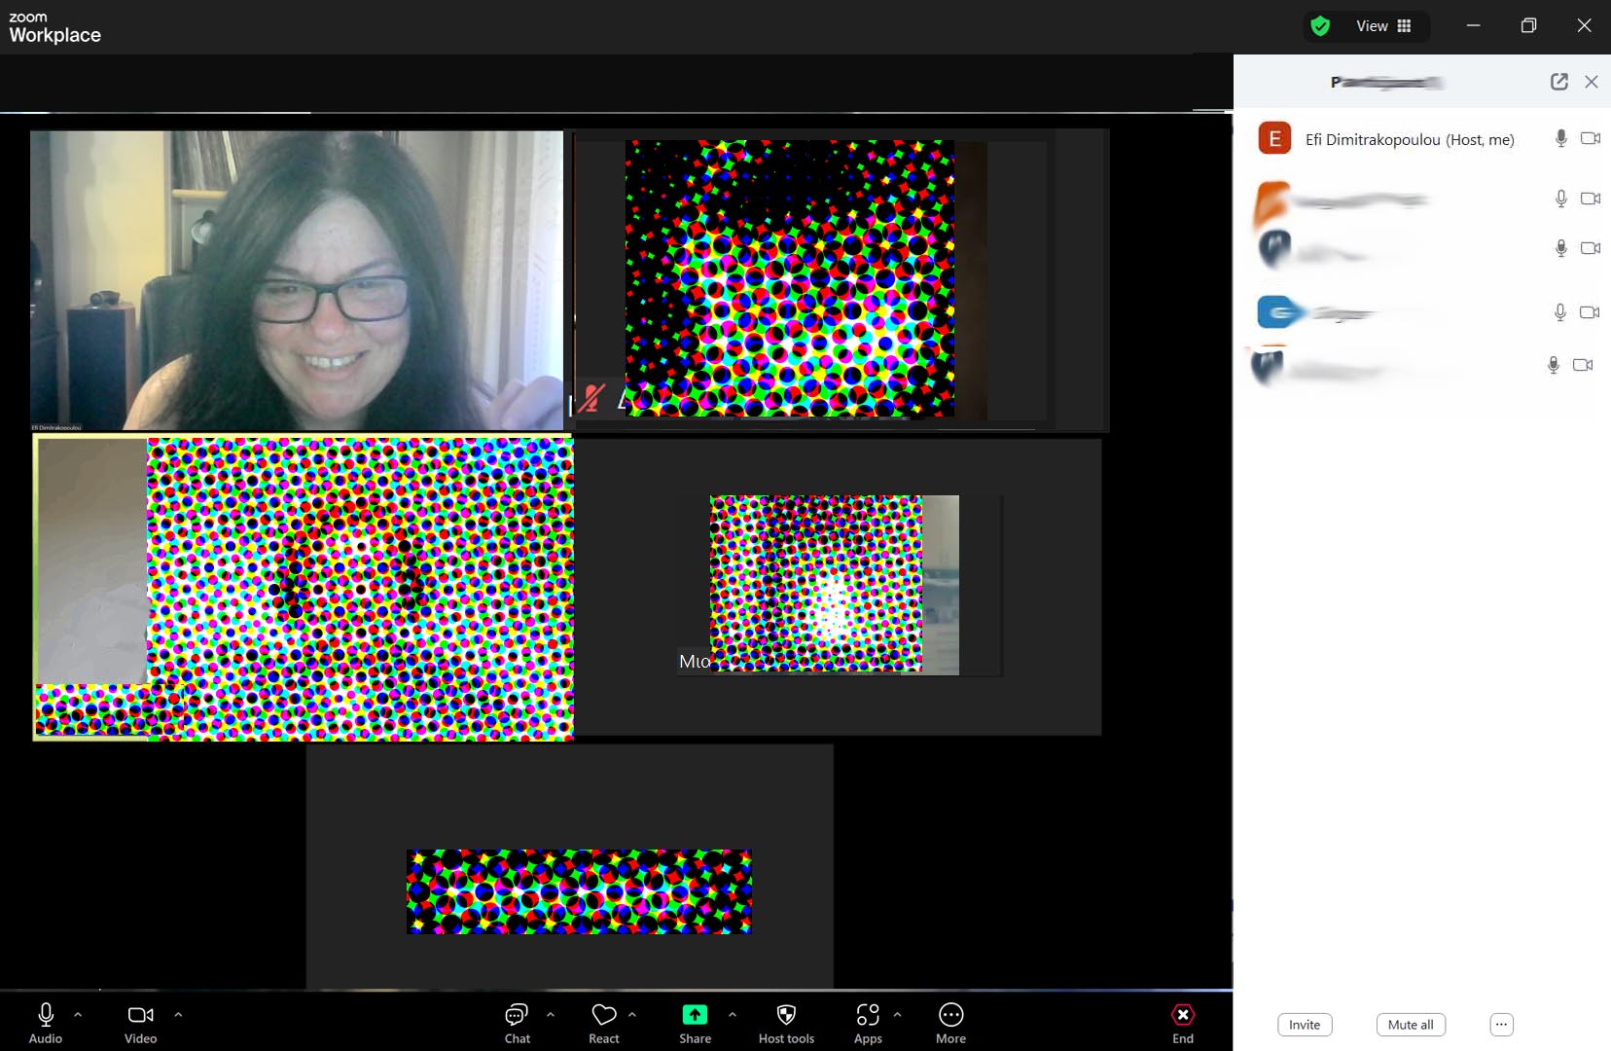1611x1051 pixels.
Task: Click the Invite button
Action: point(1305,1025)
